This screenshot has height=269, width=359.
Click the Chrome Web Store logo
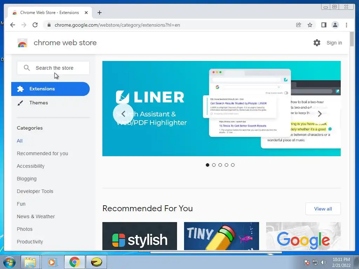pyautogui.click(x=22, y=43)
